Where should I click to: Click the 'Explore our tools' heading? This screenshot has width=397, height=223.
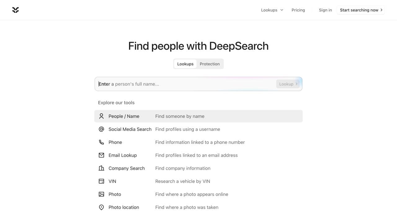tap(116, 103)
